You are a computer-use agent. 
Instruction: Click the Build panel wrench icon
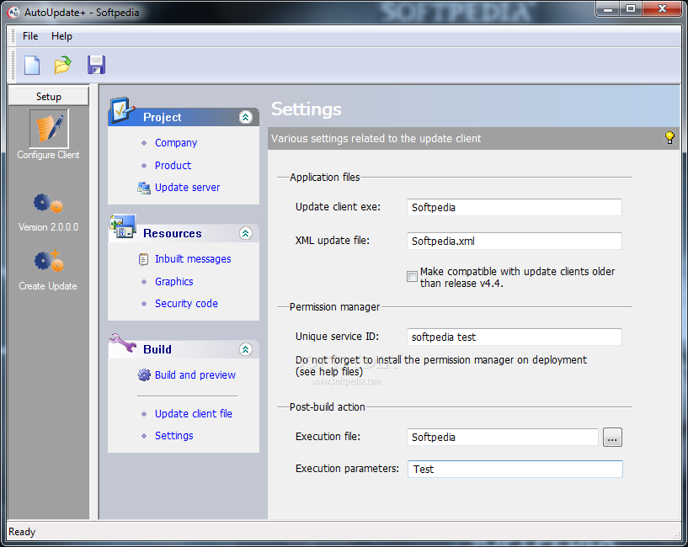pos(123,343)
